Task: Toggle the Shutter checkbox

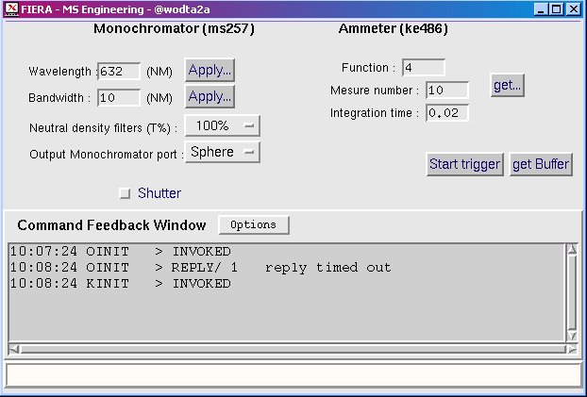Action: (126, 194)
